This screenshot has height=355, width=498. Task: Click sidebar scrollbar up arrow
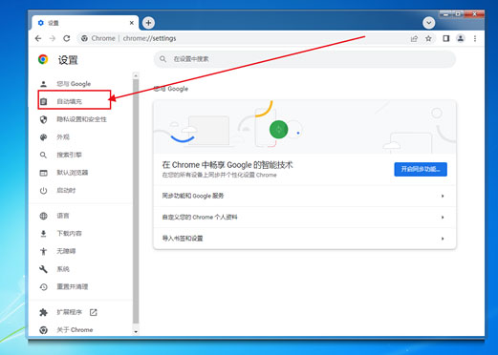(x=136, y=75)
